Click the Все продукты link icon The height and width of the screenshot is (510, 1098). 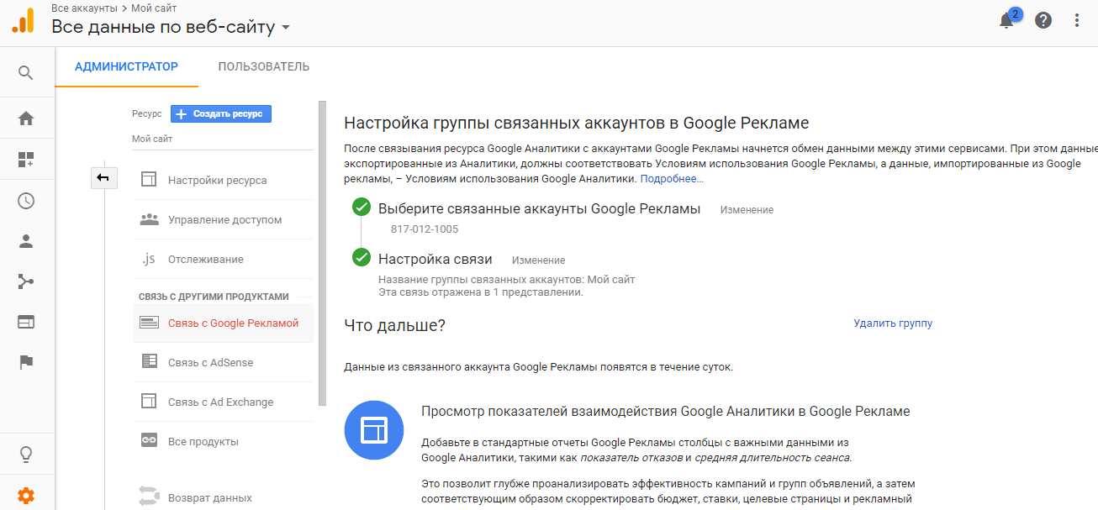149,441
